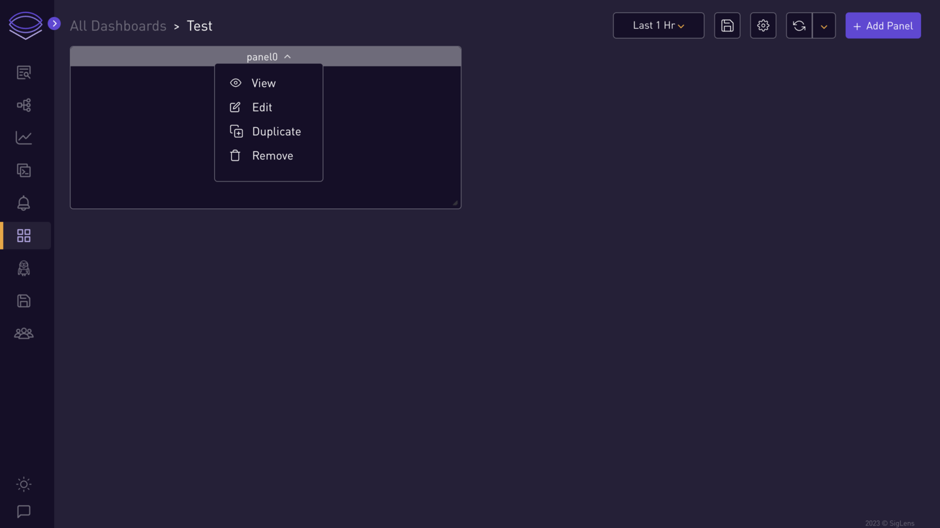Click the panel0 resize handle corner
Screen dimensions: 940x528
[x=455, y=203]
